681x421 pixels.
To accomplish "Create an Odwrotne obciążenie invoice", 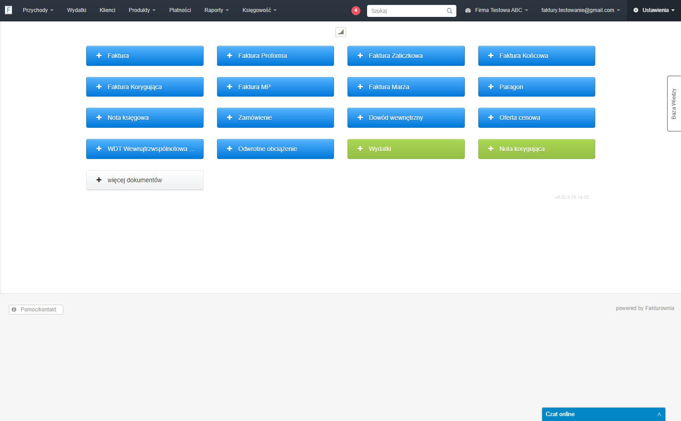I will pos(276,149).
